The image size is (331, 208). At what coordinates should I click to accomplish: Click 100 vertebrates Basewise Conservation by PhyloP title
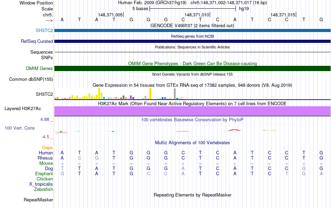pyautogui.click(x=192, y=120)
